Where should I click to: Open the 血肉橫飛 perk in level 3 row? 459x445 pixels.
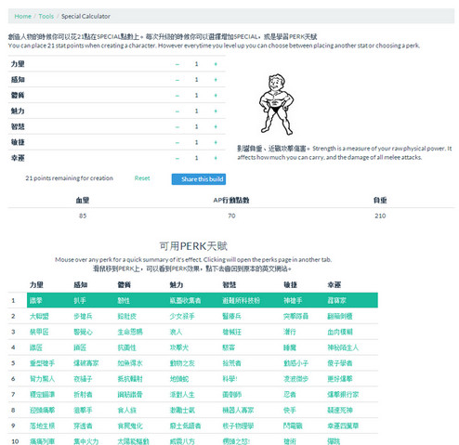340,332
